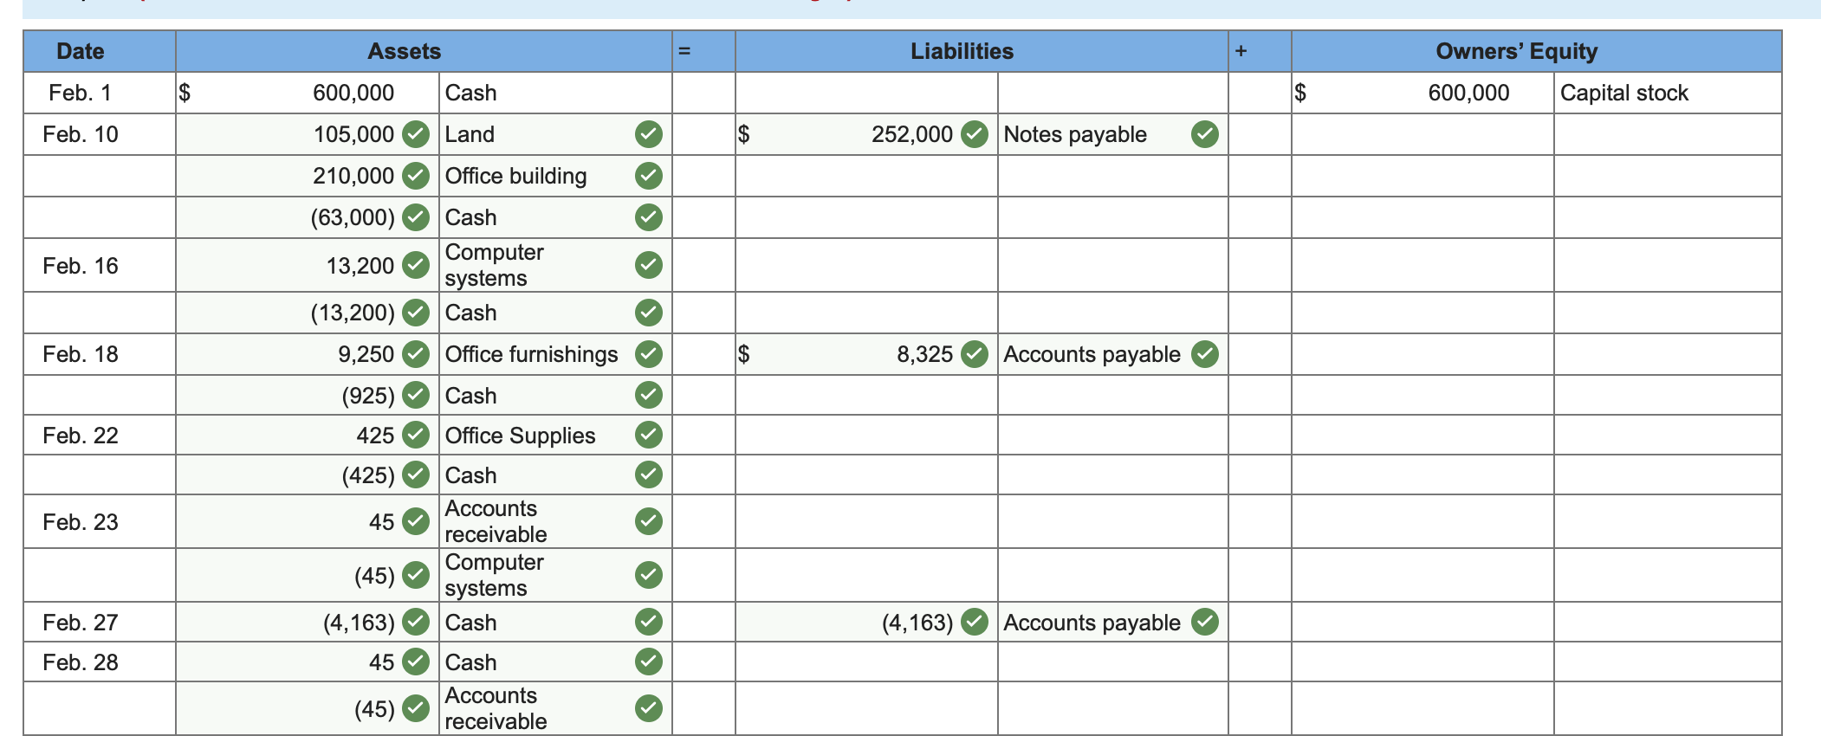Image resolution: width=1821 pixels, height=736 pixels.
Task: Click the 8,325 Accounts payable amount field
Action: click(x=866, y=354)
